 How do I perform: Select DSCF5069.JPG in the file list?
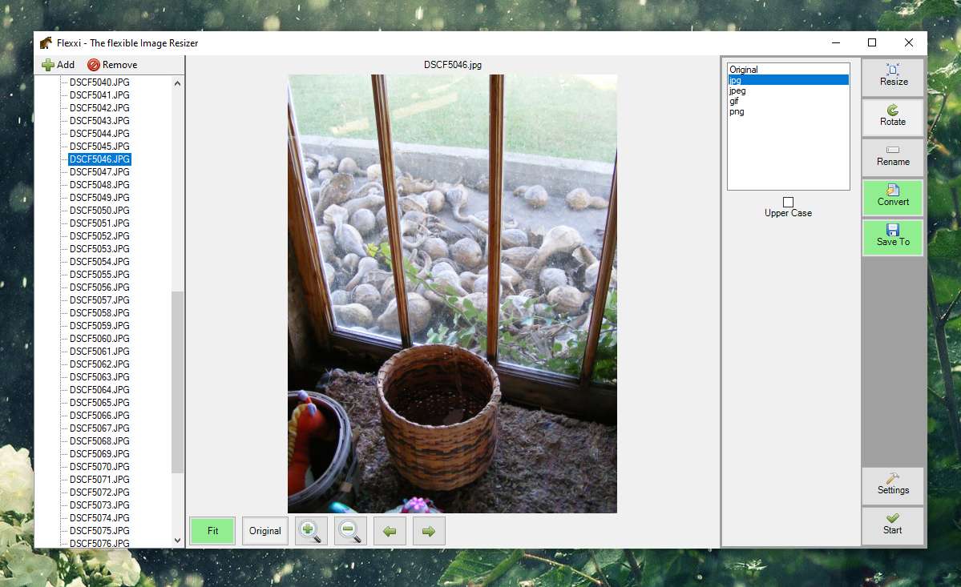pyautogui.click(x=99, y=454)
